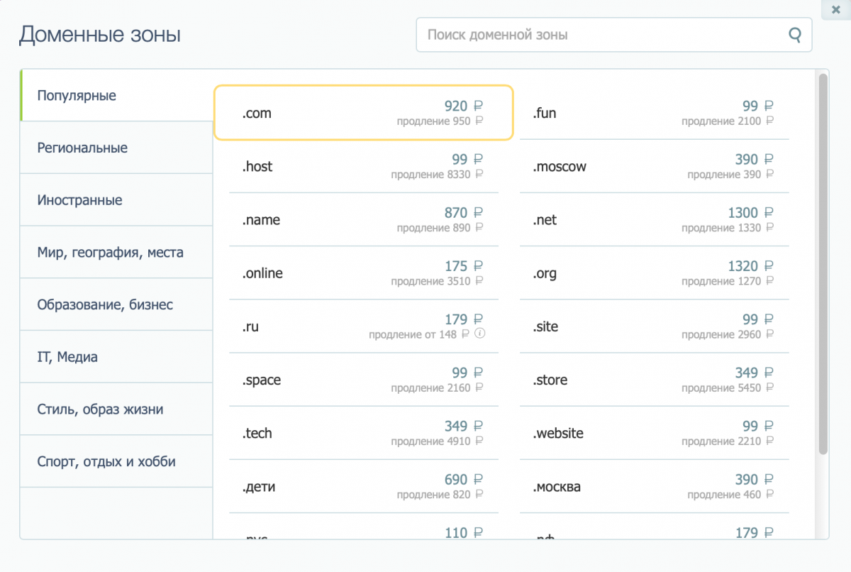This screenshot has width=851, height=572.
Task: Click the domain zone search field
Action: pyautogui.click(x=603, y=35)
